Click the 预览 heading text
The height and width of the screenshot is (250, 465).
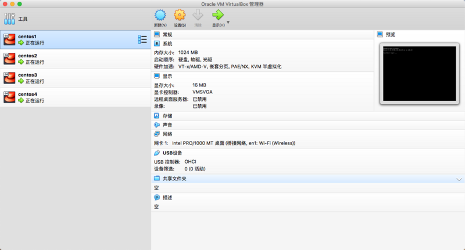(391, 35)
